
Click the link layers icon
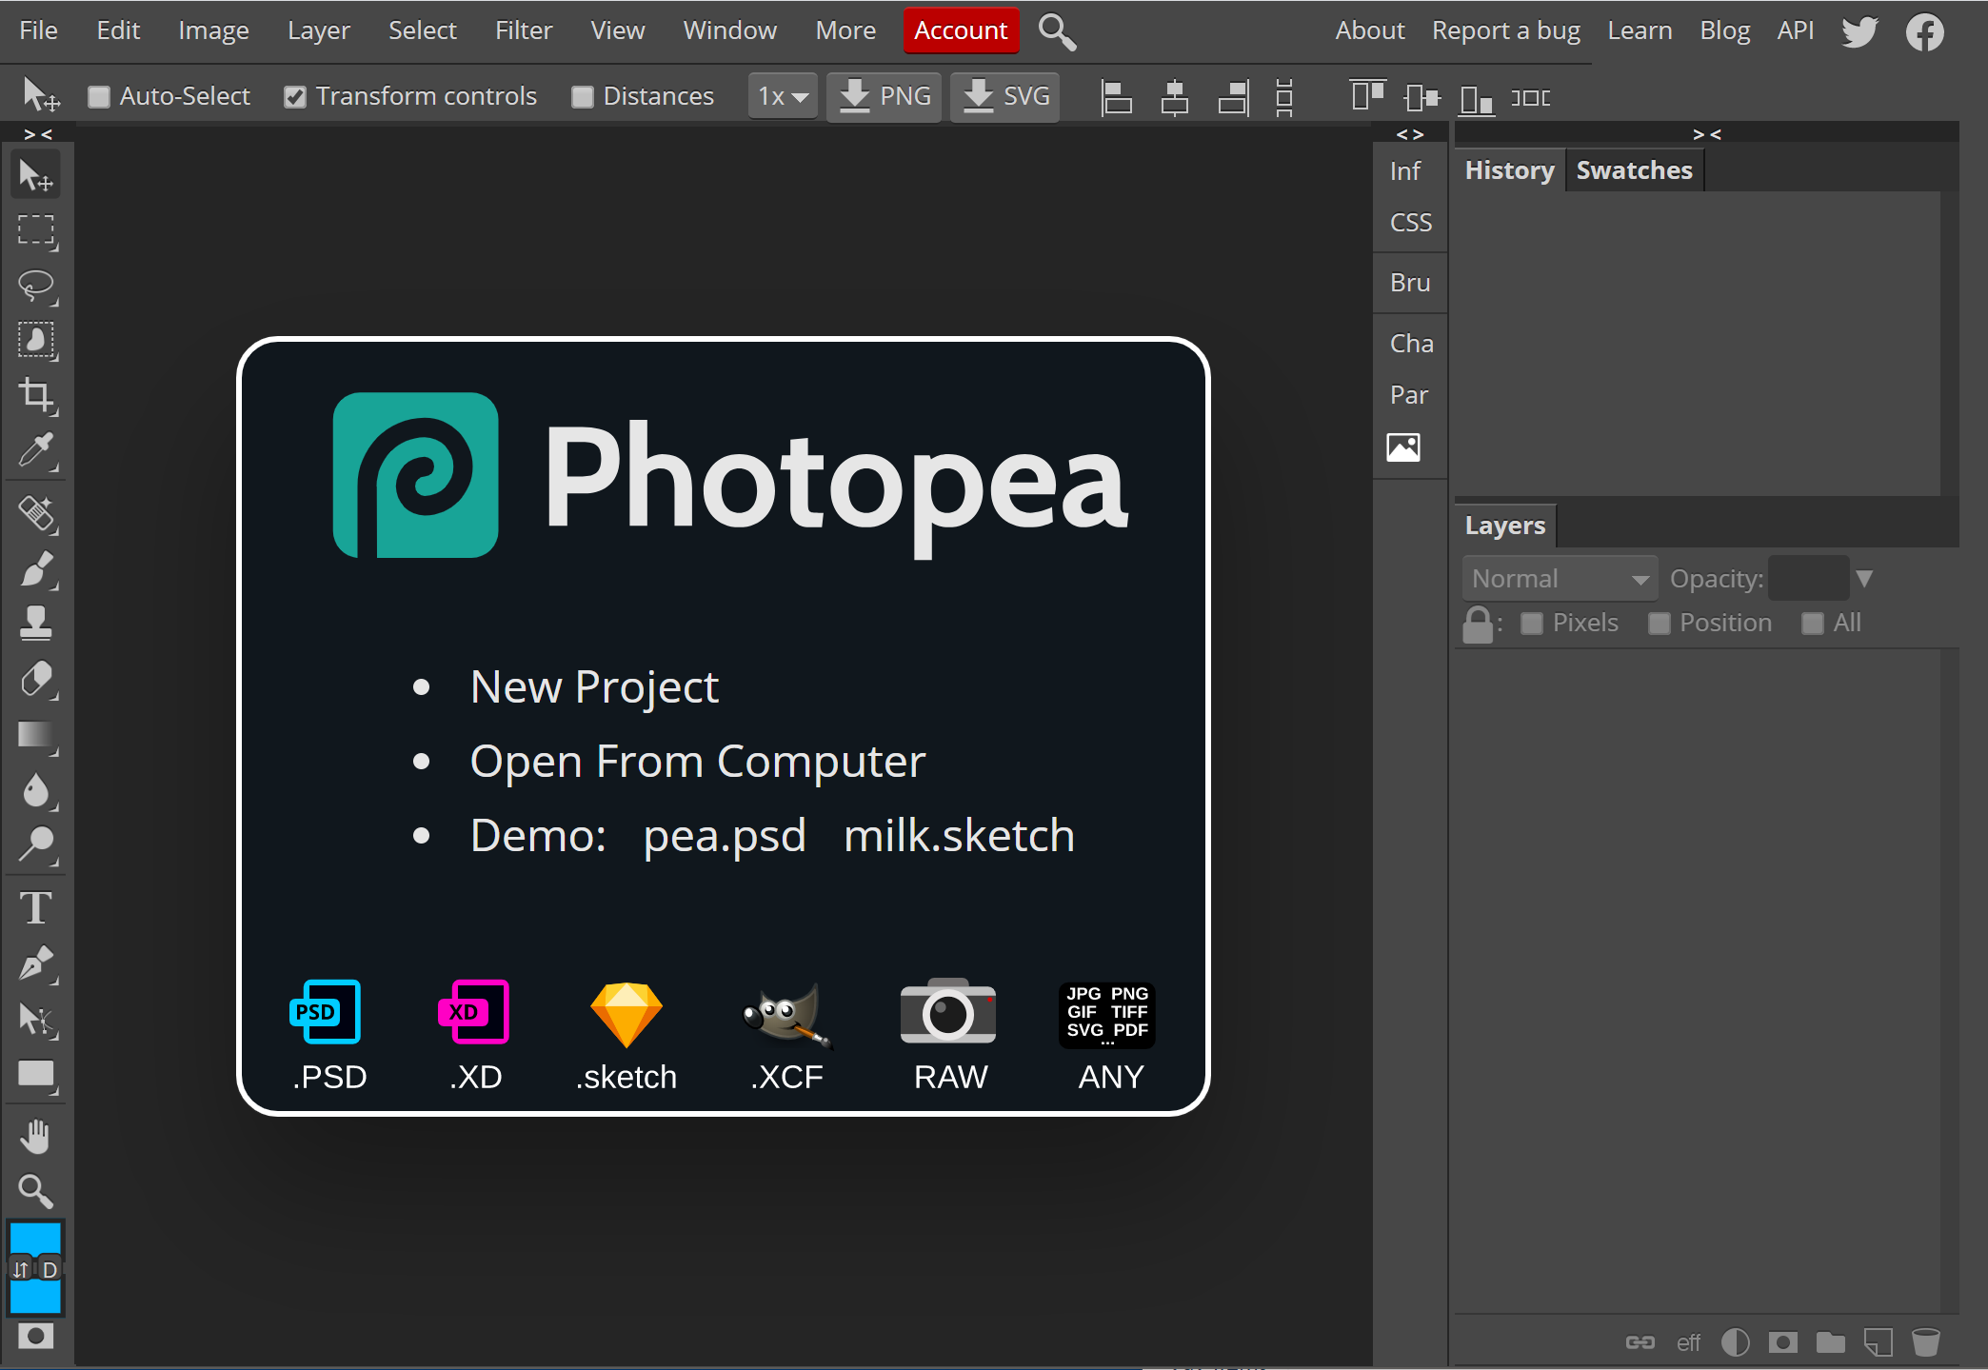[1640, 1342]
